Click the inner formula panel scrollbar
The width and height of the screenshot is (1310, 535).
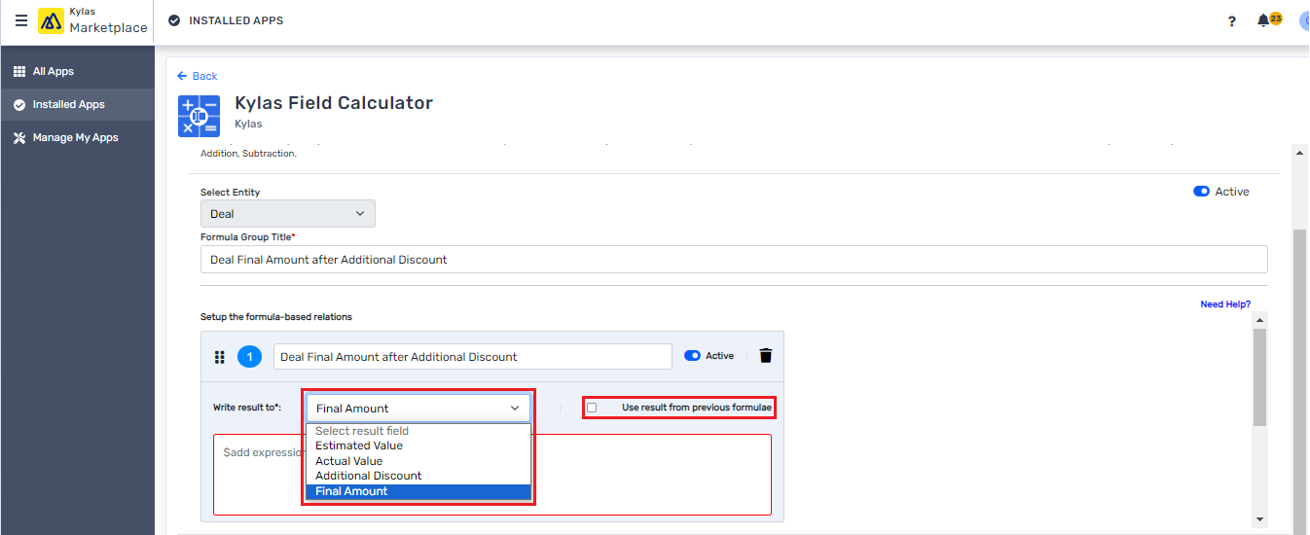[1258, 377]
